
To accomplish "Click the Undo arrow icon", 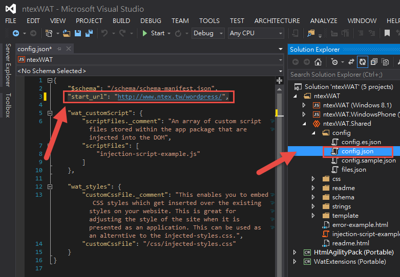I will (x=104, y=33).
